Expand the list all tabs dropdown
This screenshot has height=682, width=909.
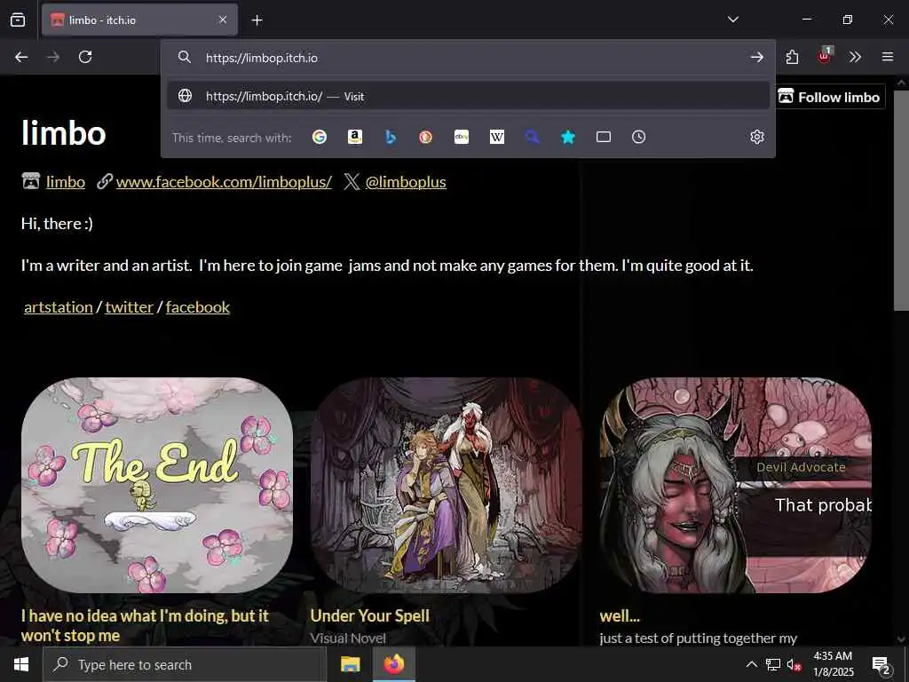[732, 20]
